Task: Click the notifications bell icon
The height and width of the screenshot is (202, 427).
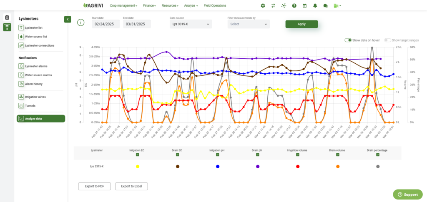Action: point(315,6)
